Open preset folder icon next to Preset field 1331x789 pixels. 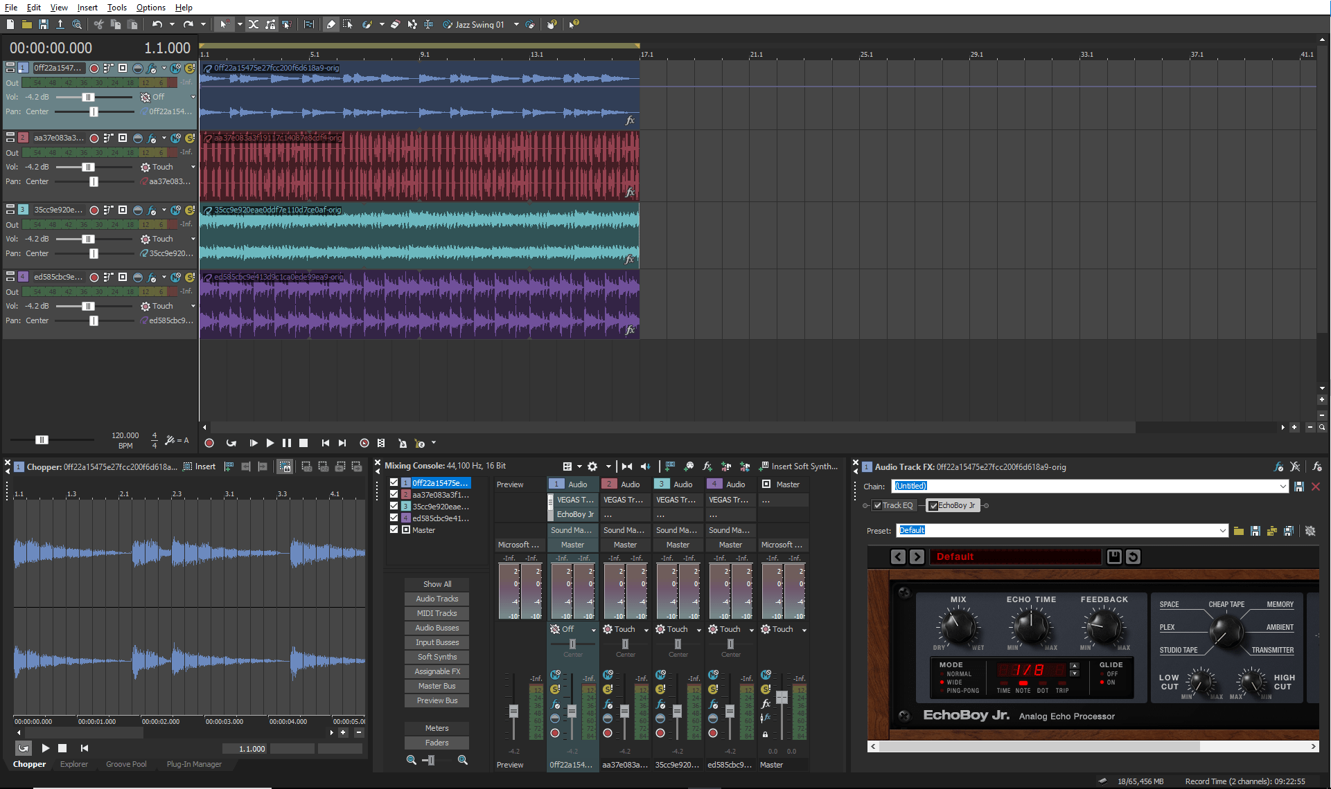pos(1239,531)
